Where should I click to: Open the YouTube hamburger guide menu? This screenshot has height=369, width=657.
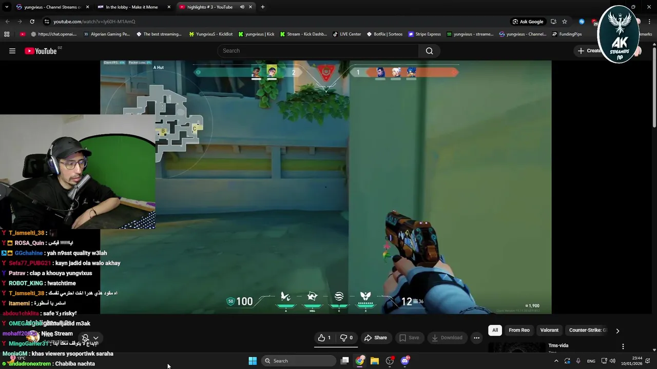[12, 51]
